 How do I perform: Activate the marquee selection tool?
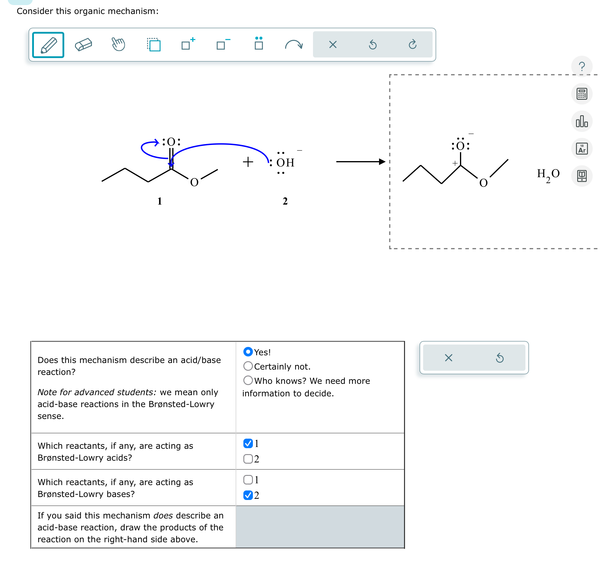pos(154,45)
